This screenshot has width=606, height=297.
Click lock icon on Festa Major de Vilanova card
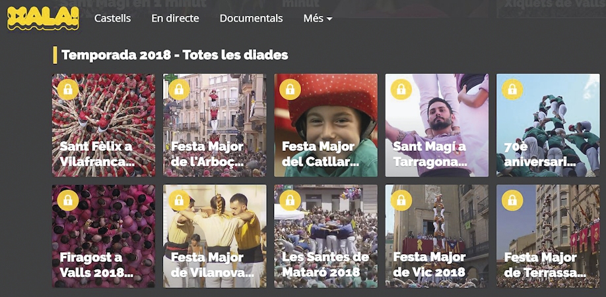[179, 200]
